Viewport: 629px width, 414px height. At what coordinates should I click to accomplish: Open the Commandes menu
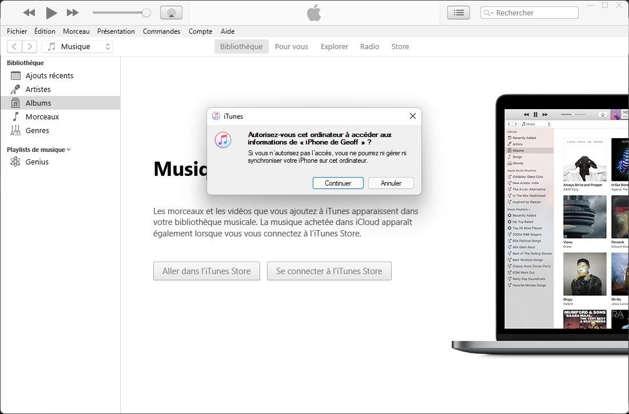pyautogui.click(x=161, y=31)
